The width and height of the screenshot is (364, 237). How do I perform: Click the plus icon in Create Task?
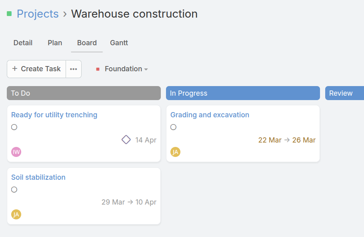15,69
